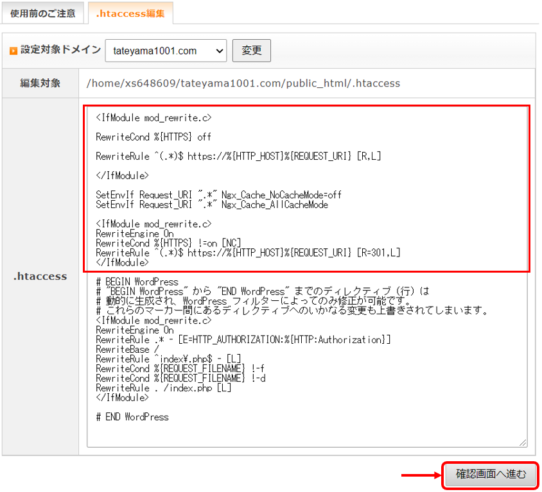Click the textarea resize handle corner
The height and width of the screenshot is (492, 542).
click(523, 442)
